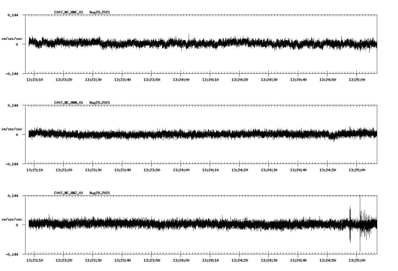Click 13:23:10 time label under HNZ plot
This screenshot has height=271, width=398.
point(35,260)
